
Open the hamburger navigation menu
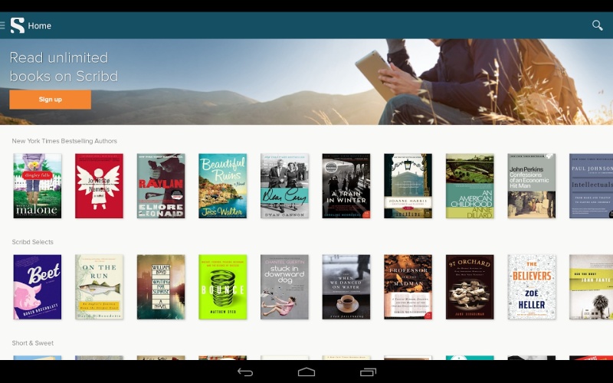[3, 25]
